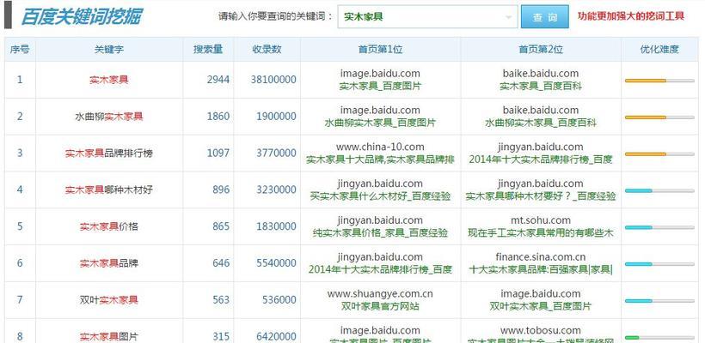This screenshot has width=705, height=343.
Task: Open 实木家具_百度图片 result in row 1
Action: coord(380,87)
